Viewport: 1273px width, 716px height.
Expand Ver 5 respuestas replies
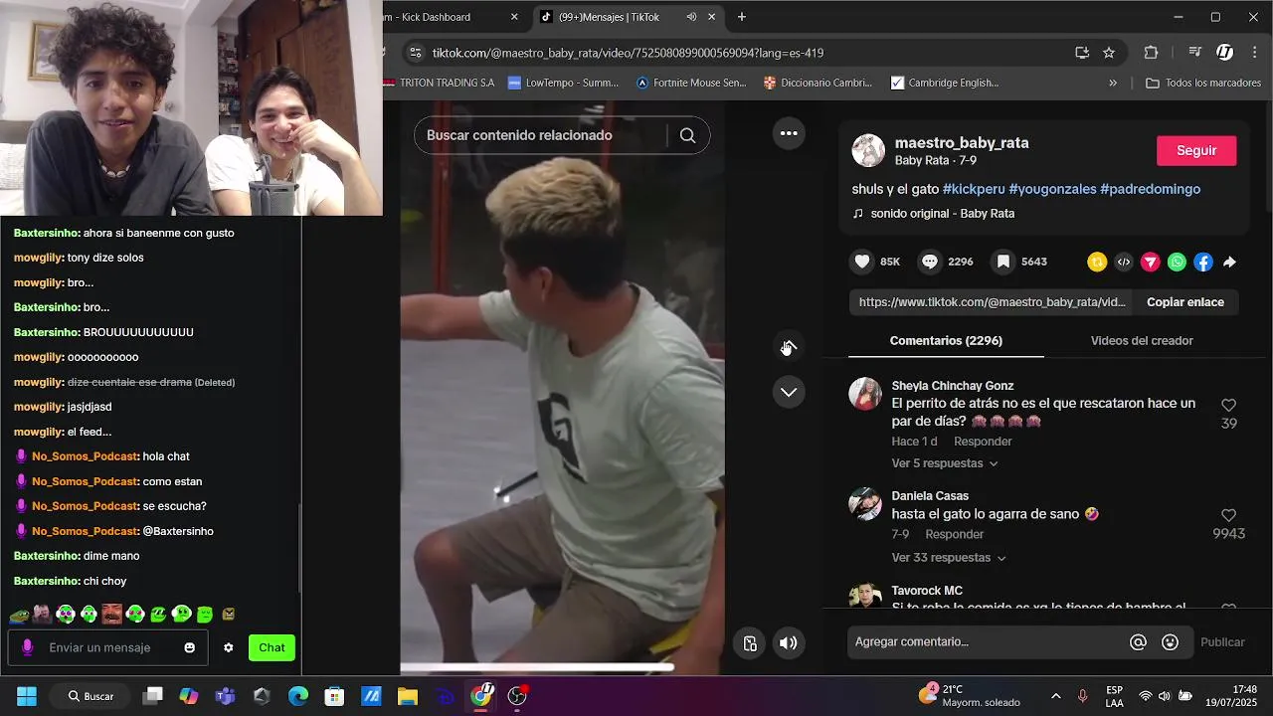click(945, 463)
